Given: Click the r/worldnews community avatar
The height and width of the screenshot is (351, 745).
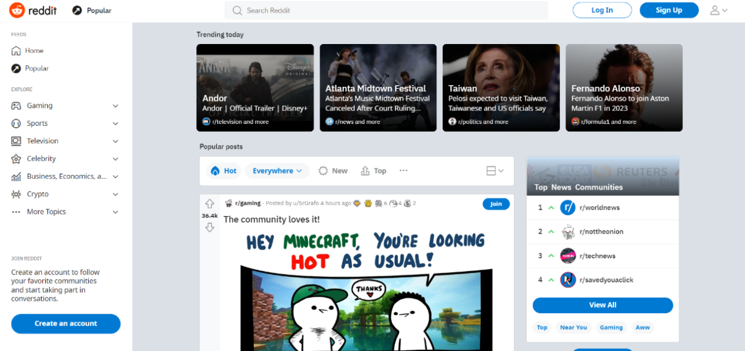Looking at the screenshot, I should pyautogui.click(x=568, y=208).
